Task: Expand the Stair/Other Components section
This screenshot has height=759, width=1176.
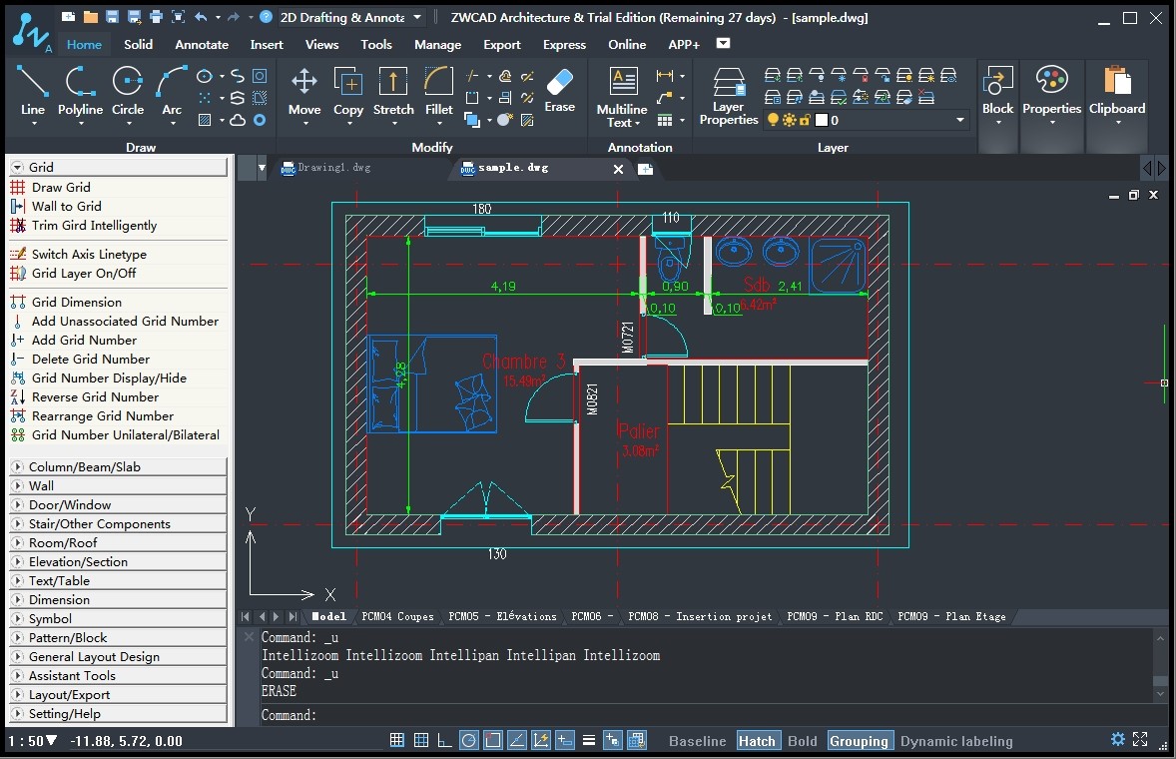Action: 117,523
